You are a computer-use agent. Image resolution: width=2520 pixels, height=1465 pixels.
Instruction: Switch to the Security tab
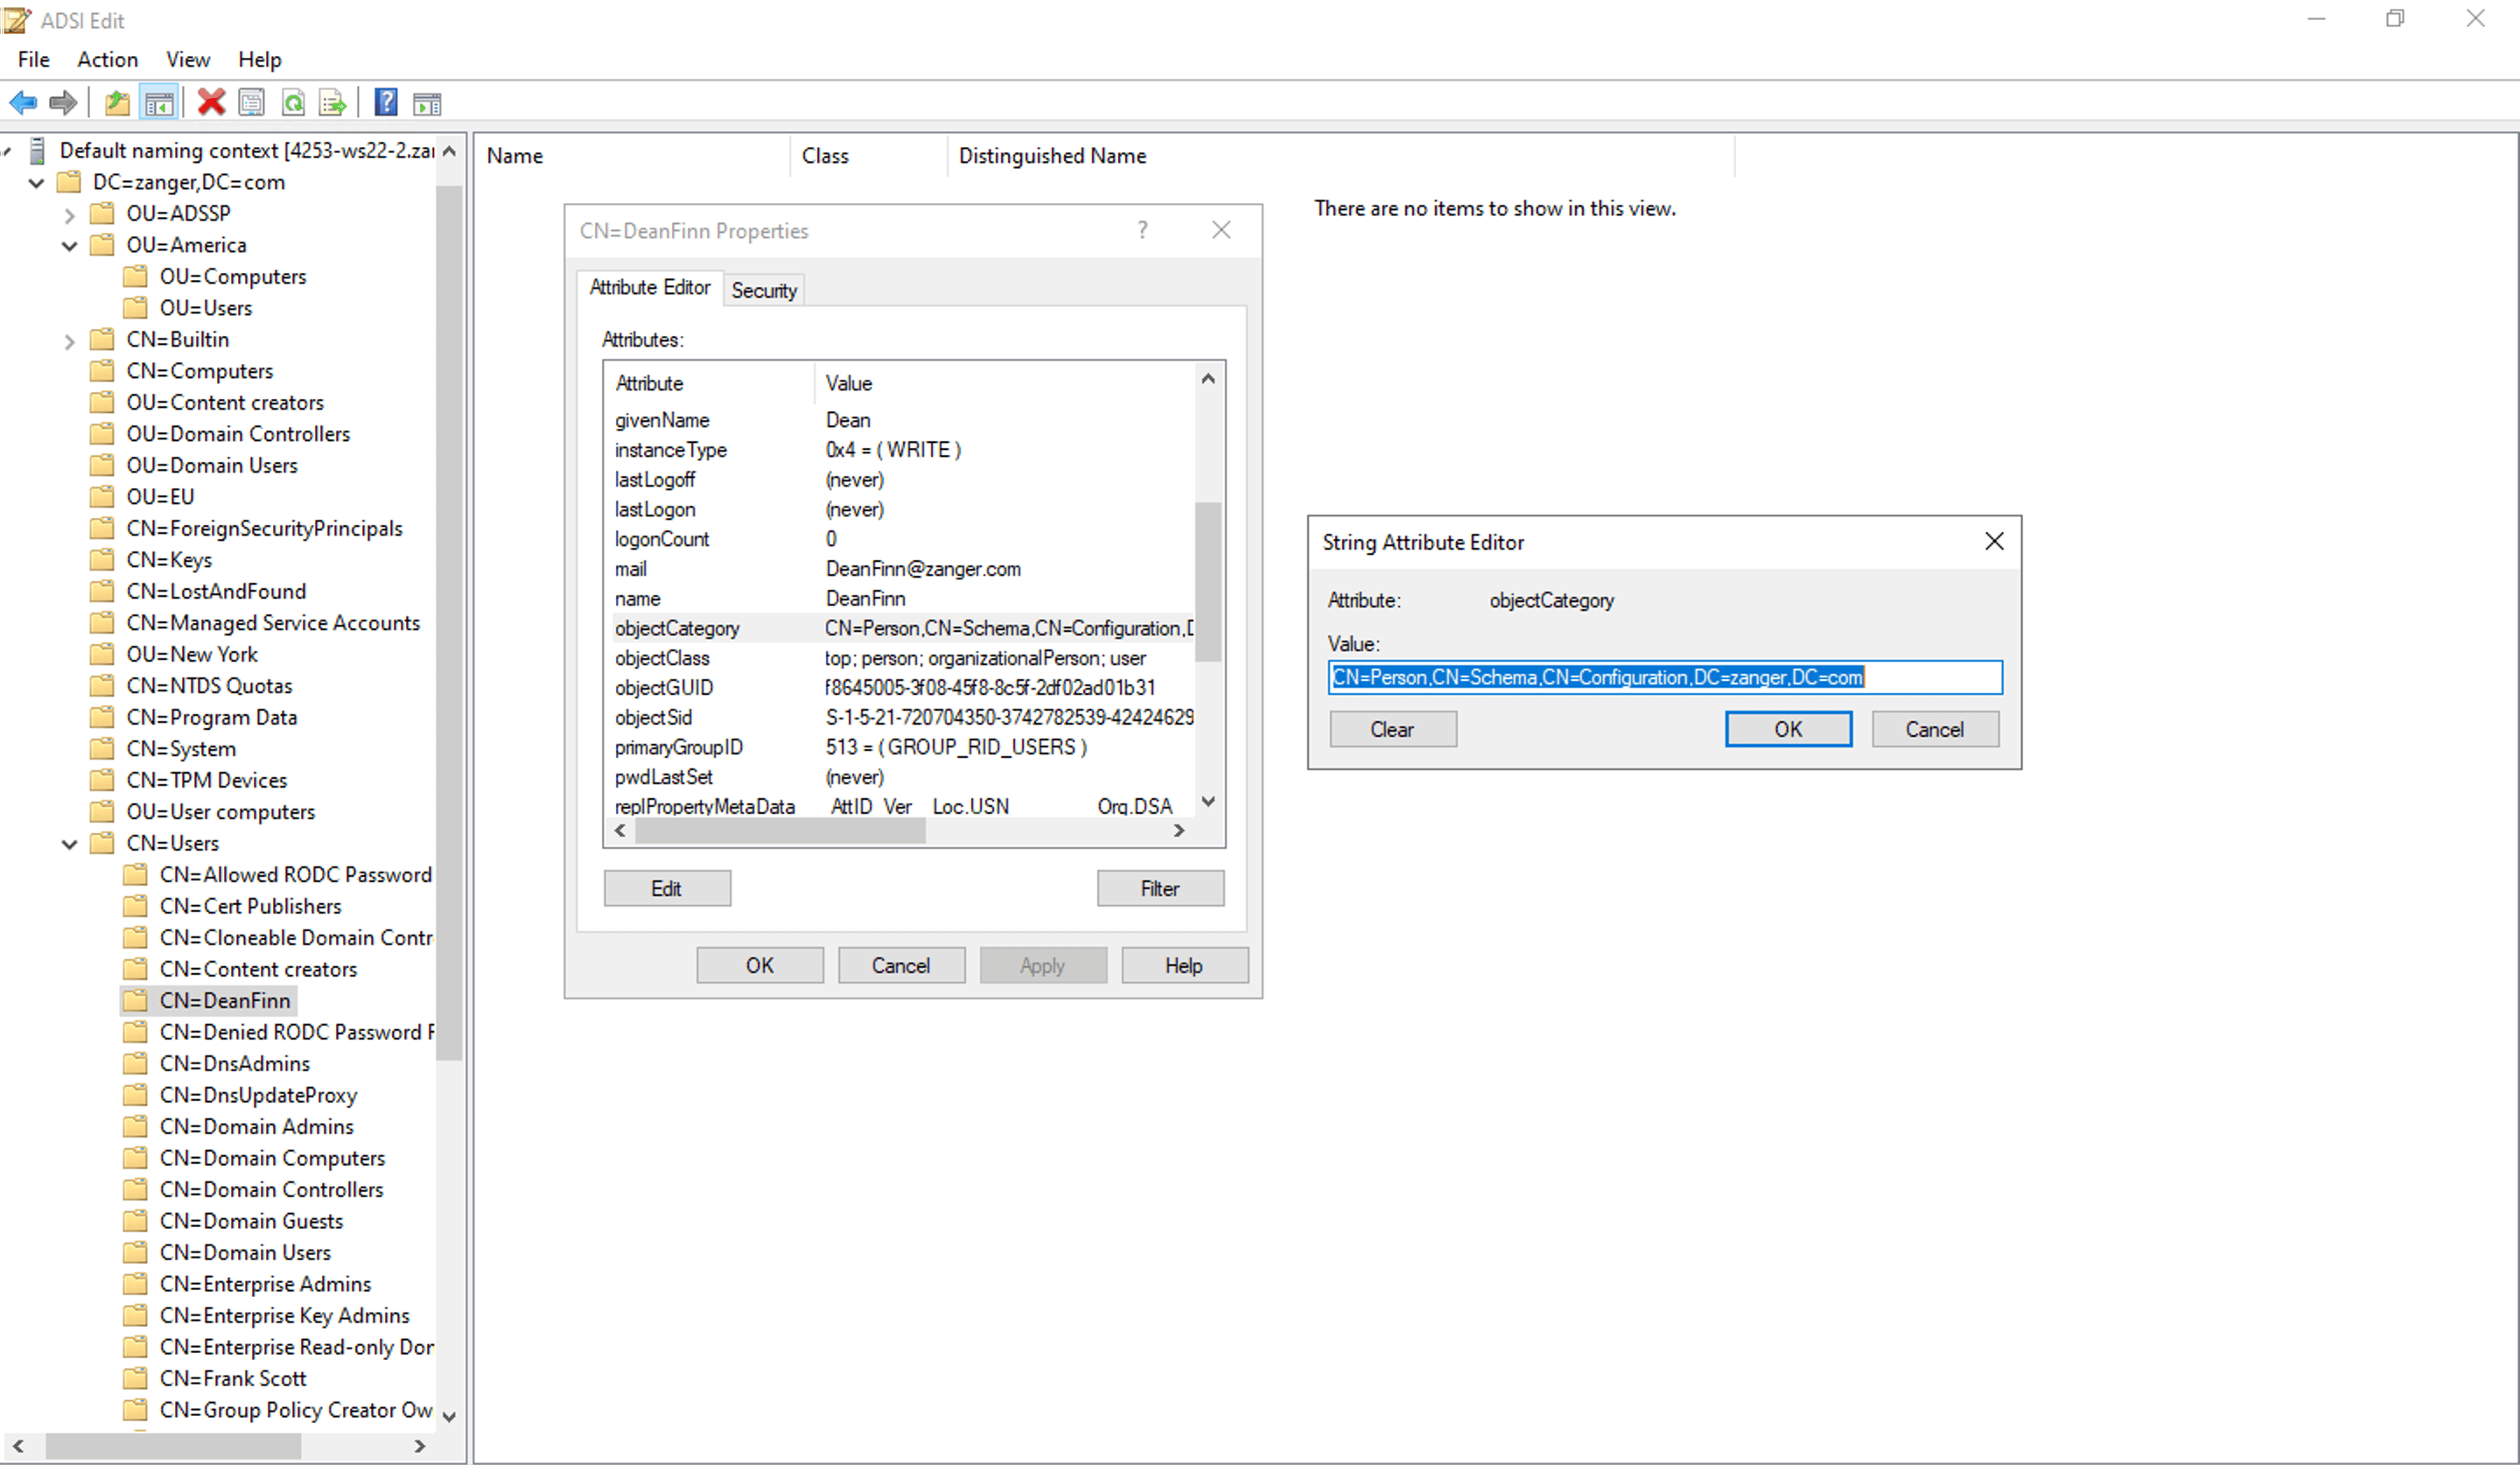point(763,289)
